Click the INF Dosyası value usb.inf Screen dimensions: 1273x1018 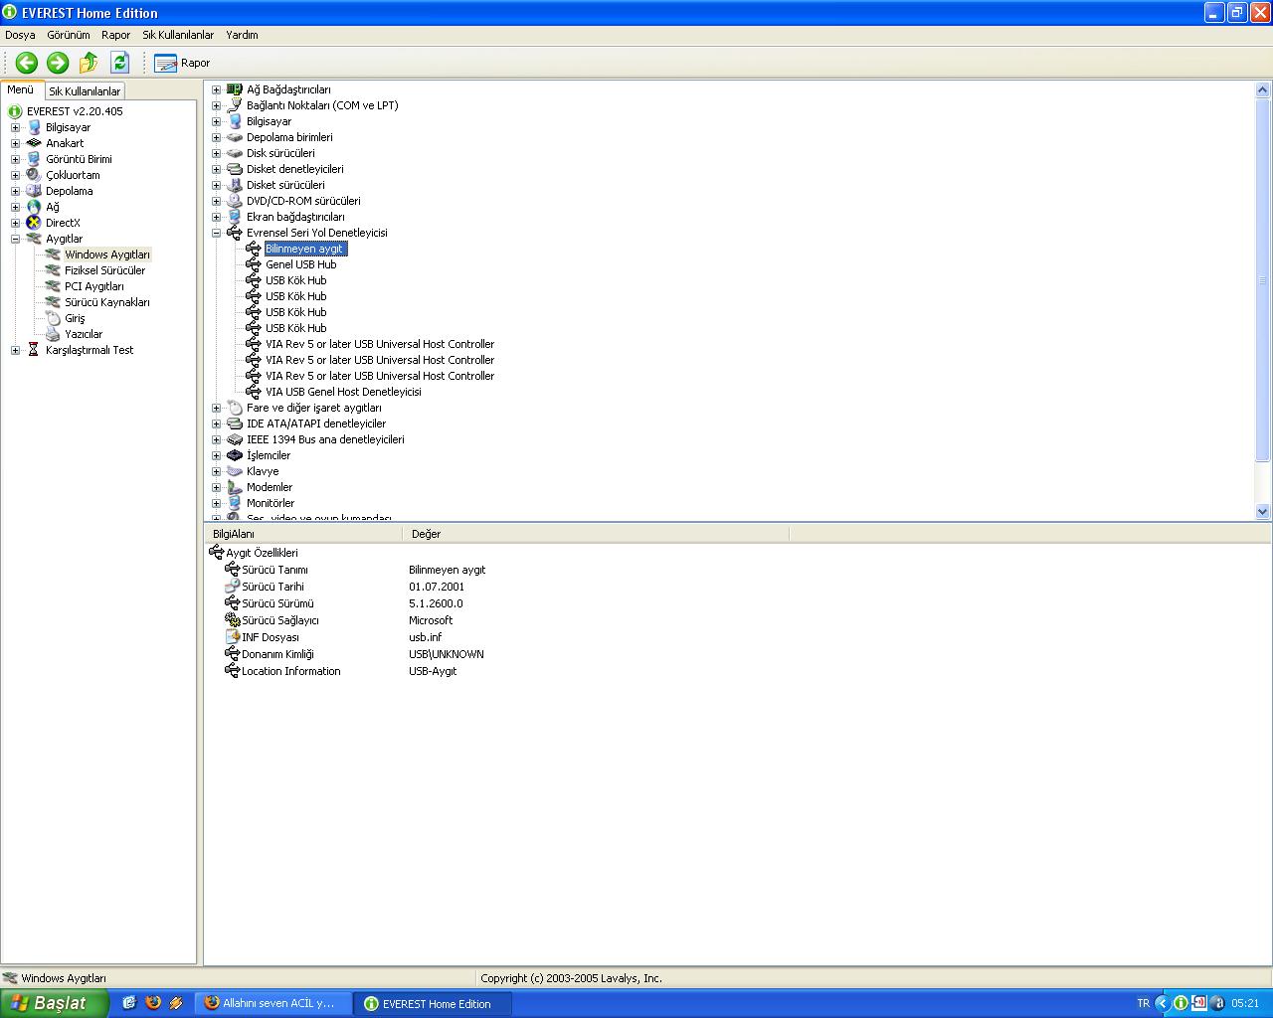coord(425,637)
